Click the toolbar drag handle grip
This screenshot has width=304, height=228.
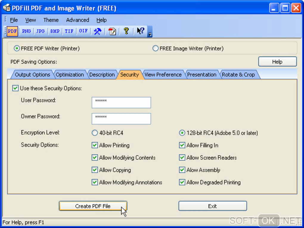pyautogui.click(x=5, y=31)
